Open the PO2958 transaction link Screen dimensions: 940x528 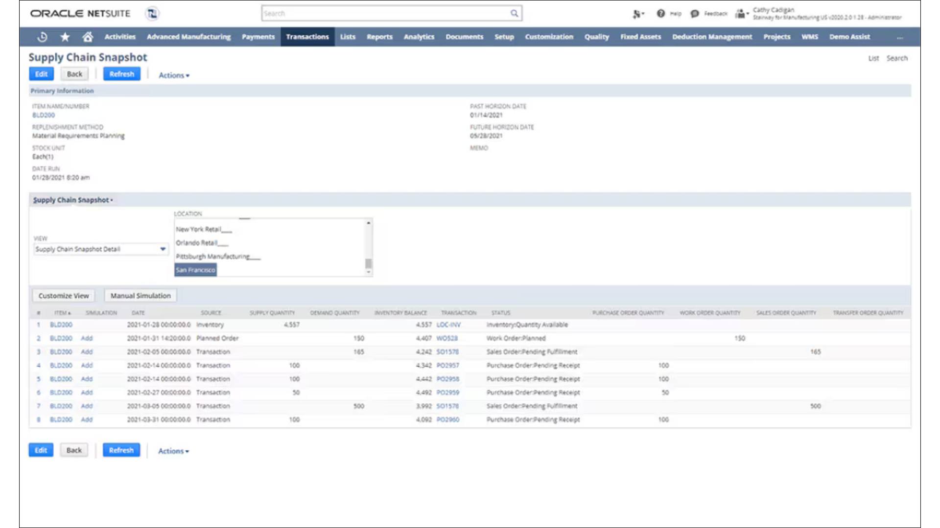[x=448, y=379]
